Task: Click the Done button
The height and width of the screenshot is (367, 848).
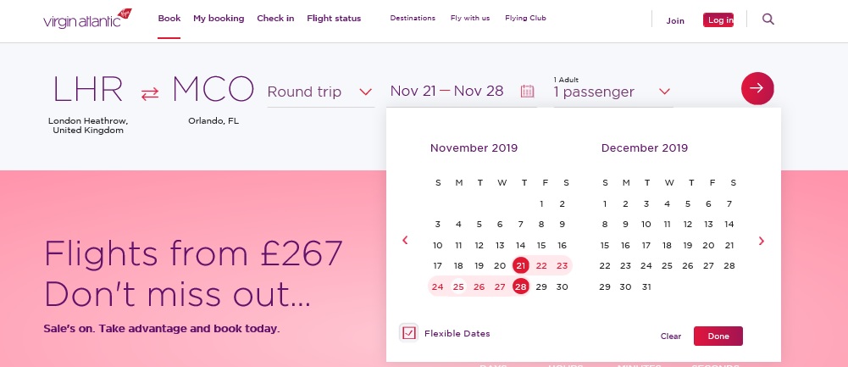Action: click(718, 336)
